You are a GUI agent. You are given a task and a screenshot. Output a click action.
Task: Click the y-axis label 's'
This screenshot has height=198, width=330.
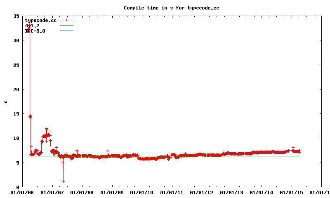6,101
